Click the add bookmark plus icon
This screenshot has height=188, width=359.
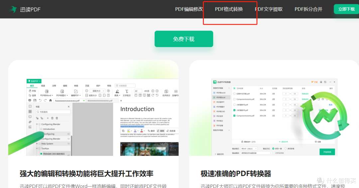click(x=48, y=118)
